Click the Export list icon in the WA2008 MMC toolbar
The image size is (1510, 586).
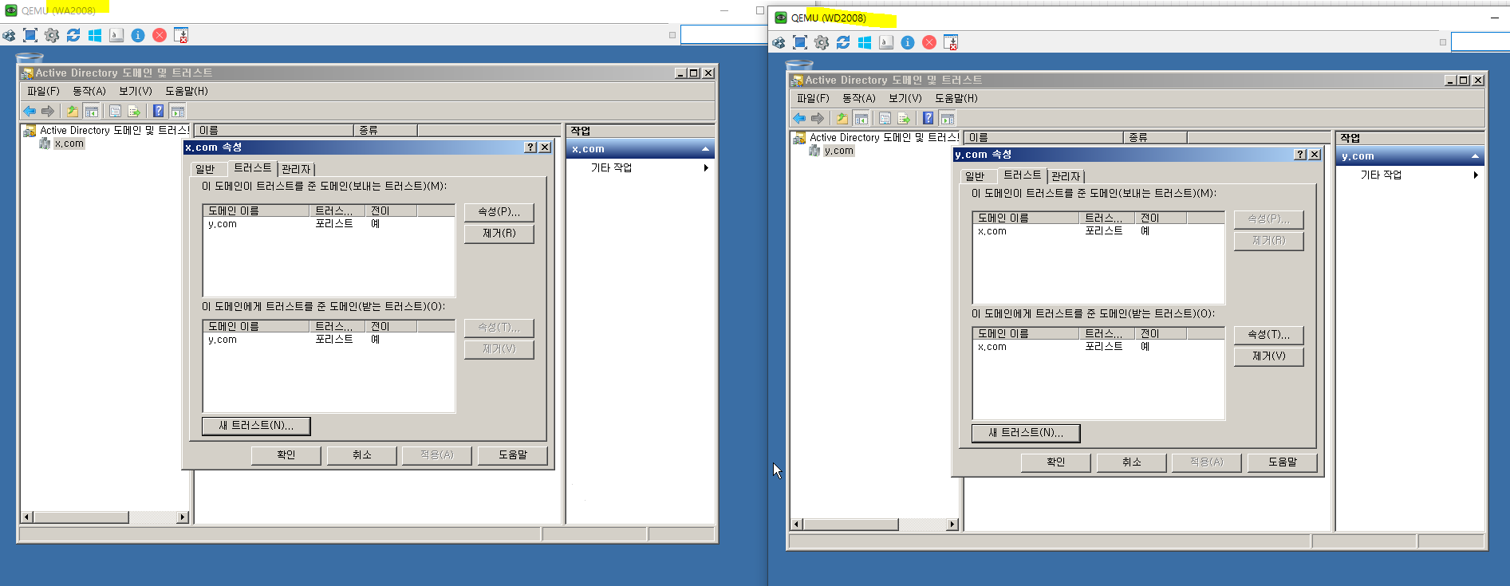pyautogui.click(x=134, y=111)
